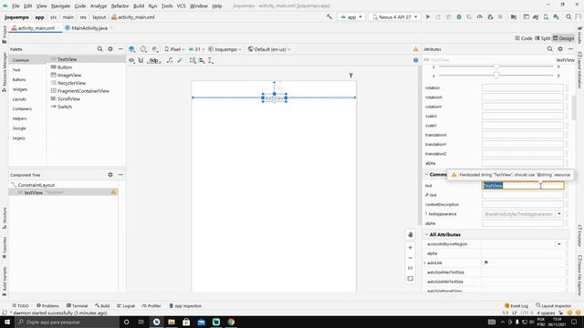
Task: Click the pan hand tool on canvas
Action: click(x=410, y=235)
